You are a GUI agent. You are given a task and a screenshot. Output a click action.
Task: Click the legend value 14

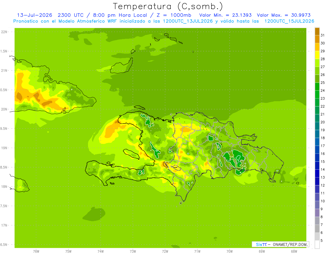pos(323,169)
